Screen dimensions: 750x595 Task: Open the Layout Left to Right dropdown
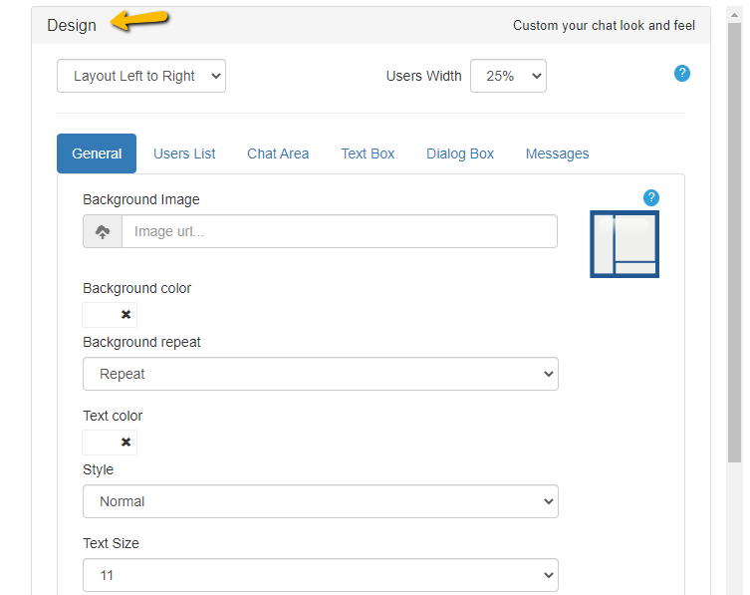[141, 76]
